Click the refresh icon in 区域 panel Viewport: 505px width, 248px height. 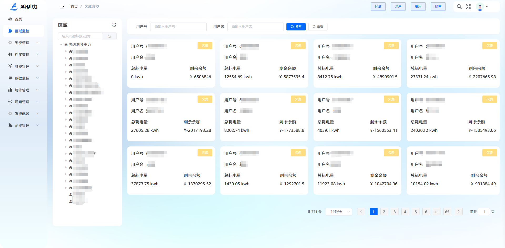114,25
